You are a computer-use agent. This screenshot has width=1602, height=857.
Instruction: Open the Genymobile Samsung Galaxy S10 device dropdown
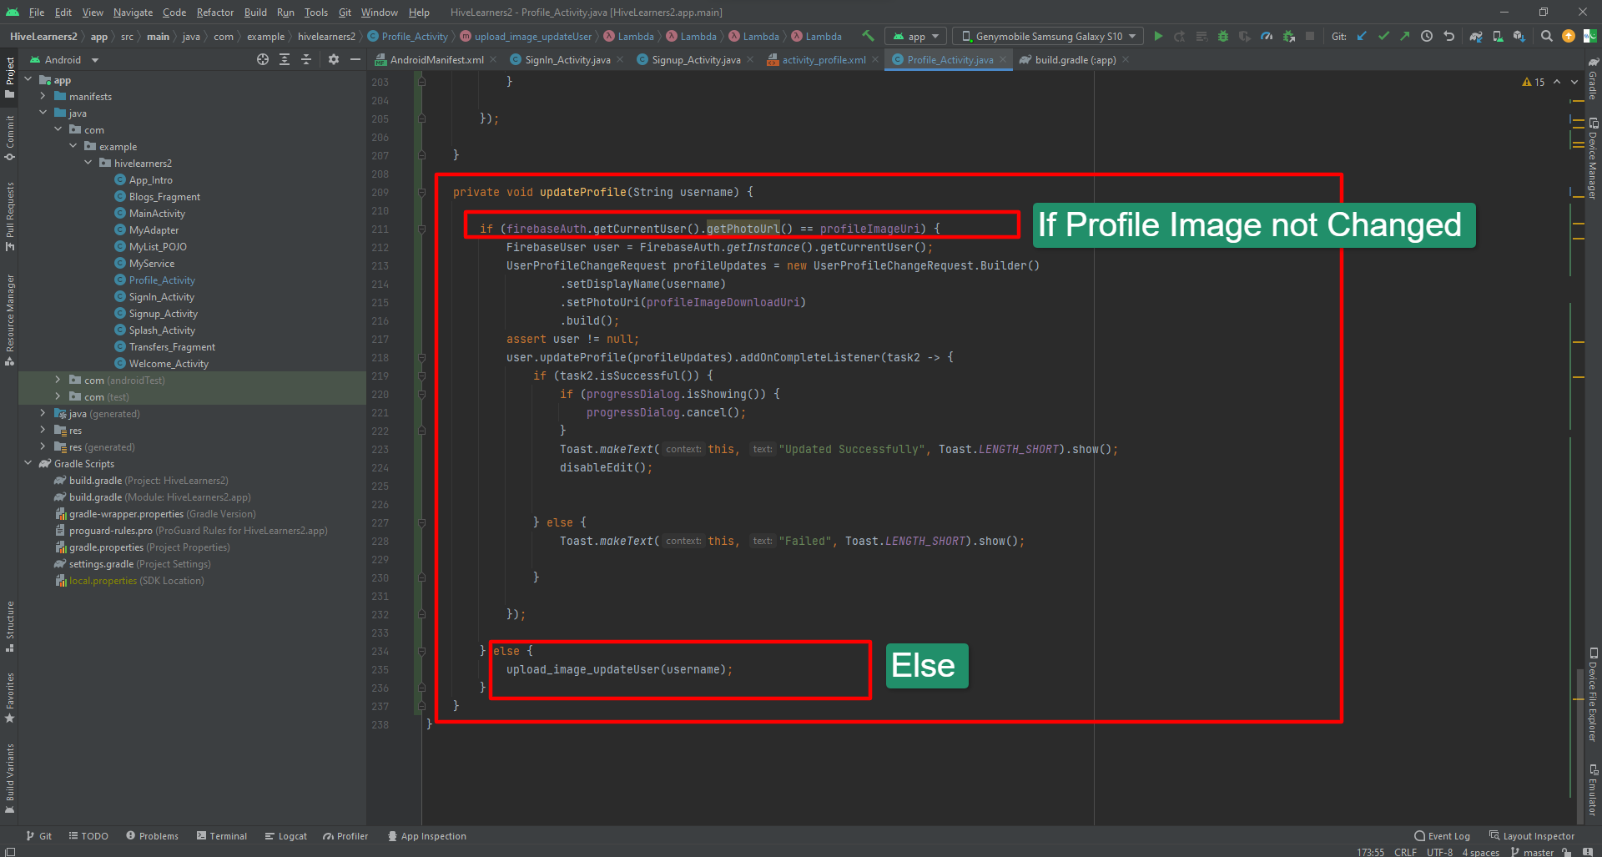(1048, 36)
